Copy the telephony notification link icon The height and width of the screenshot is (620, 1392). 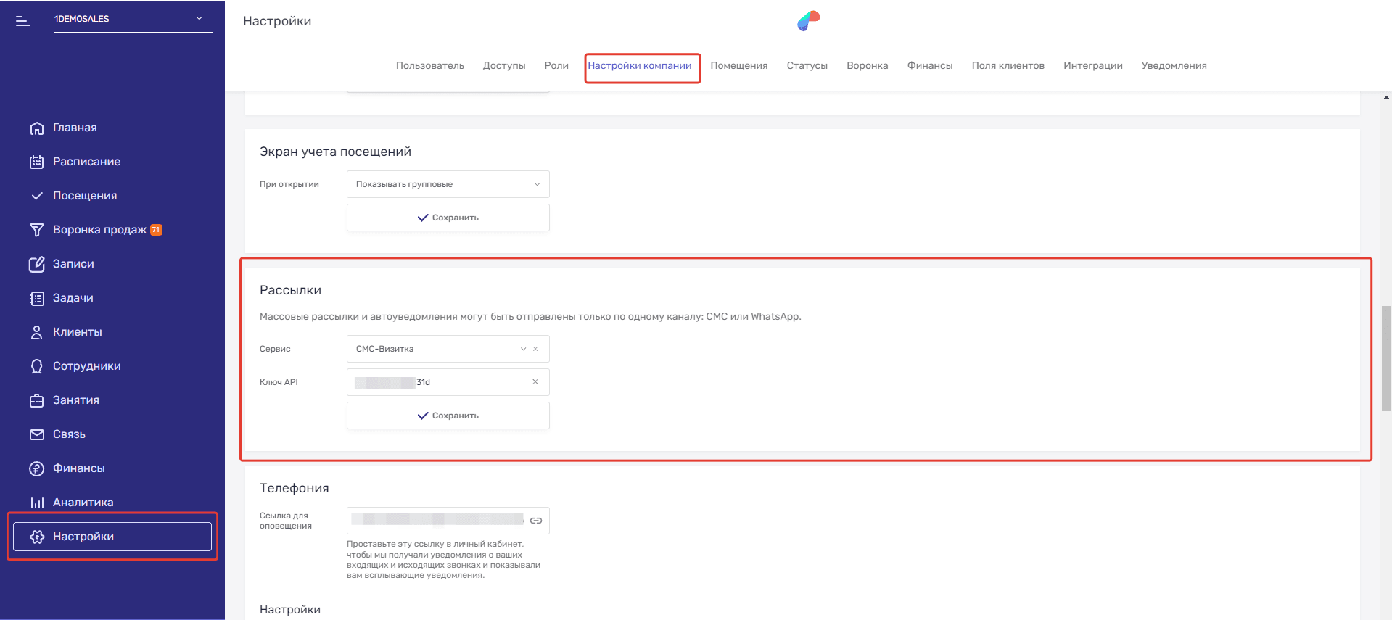tap(536, 521)
